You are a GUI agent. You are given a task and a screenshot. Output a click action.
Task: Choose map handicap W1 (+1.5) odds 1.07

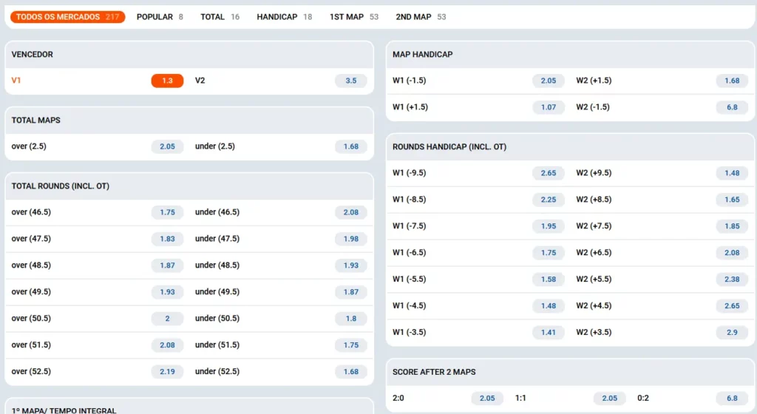pyautogui.click(x=549, y=107)
